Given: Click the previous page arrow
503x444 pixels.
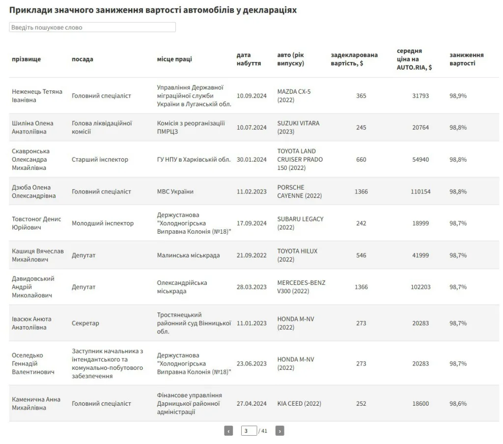Looking at the screenshot, I should pyautogui.click(x=228, y=430).
